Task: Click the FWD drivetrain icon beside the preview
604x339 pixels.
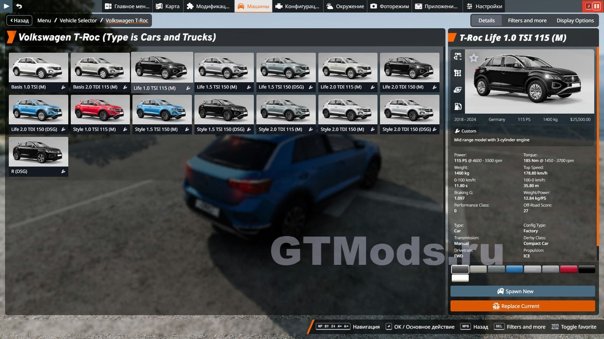Action: click(x=458, y=56)
